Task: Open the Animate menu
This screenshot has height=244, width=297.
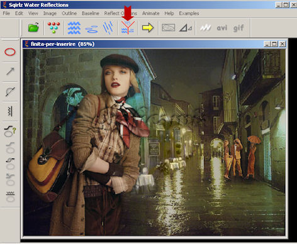Action: click(150, 13)
